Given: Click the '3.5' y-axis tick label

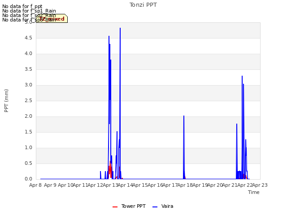Looking at the screenshot, I should pos(28,69).
